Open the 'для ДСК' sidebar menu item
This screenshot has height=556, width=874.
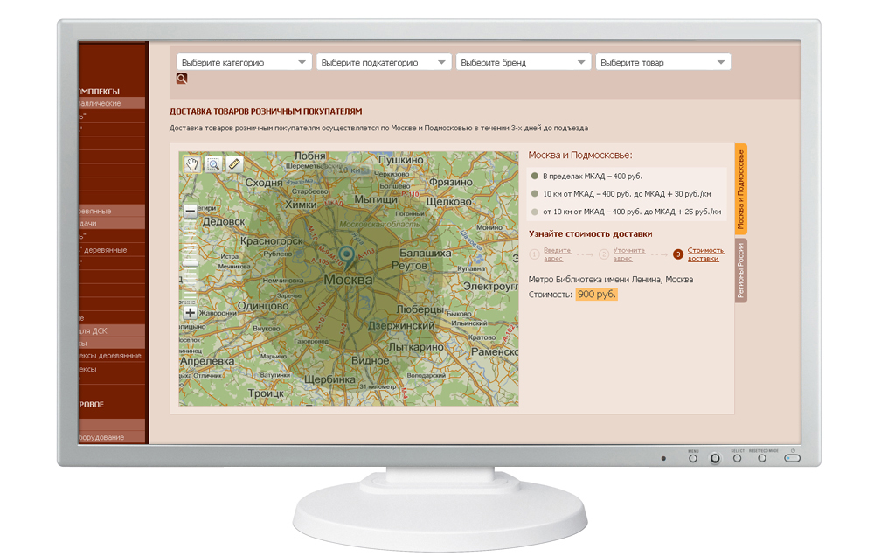pyautogui.click(x=112, y=330)
